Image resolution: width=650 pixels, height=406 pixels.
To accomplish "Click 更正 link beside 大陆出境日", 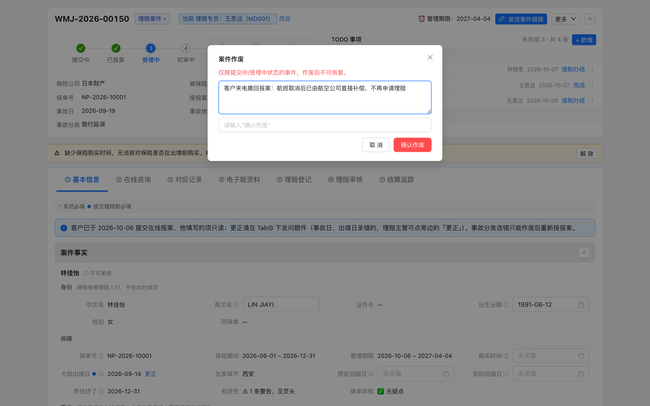I will coord(150,374).
